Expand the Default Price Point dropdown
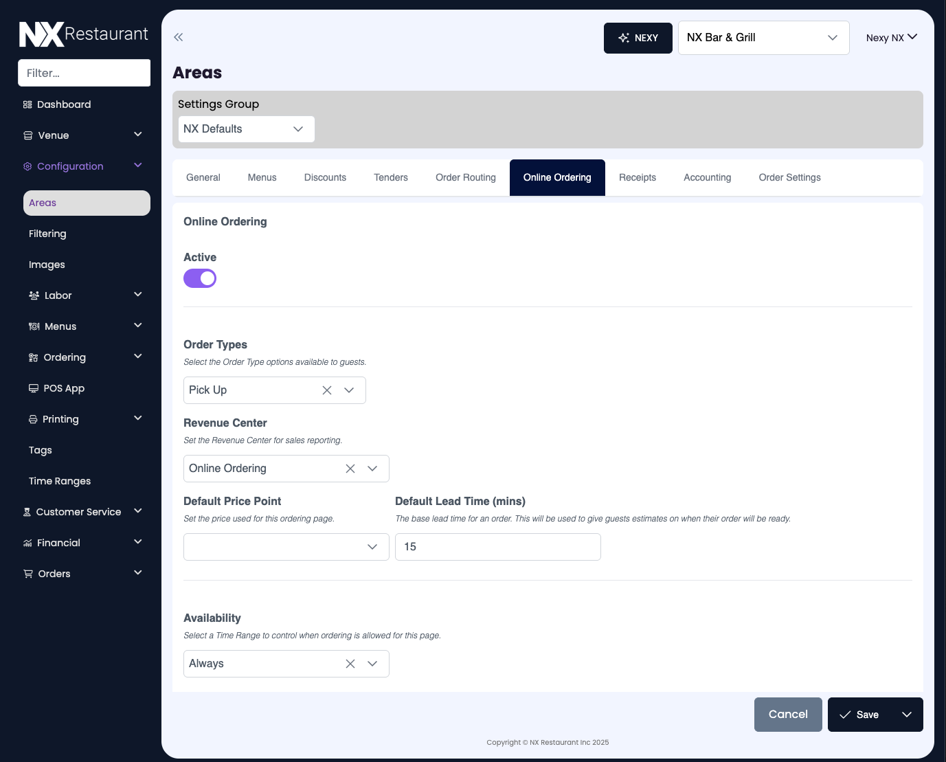The image size is (946, 762). 372,547
